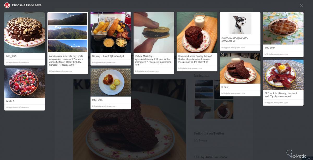The width and height of the screenshot is (313, 160).
Task: Click the f26105d5 file name caption
Action: (x=234, y=40)
